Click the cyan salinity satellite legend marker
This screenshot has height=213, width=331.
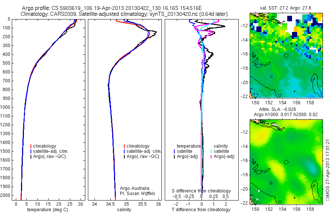(211, 151)
